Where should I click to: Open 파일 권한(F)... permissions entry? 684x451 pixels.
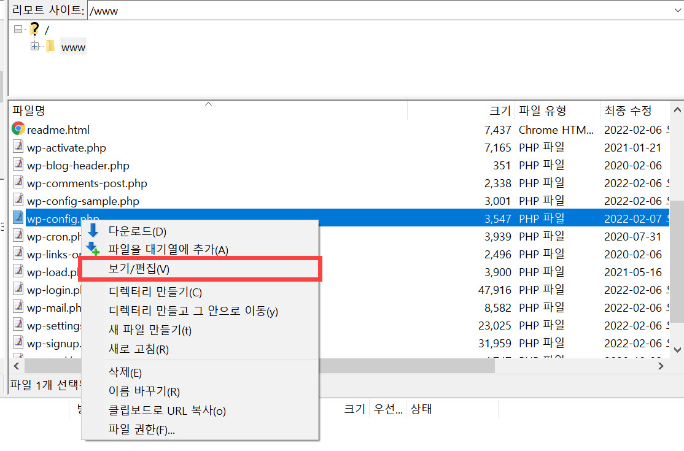point(200,430)
